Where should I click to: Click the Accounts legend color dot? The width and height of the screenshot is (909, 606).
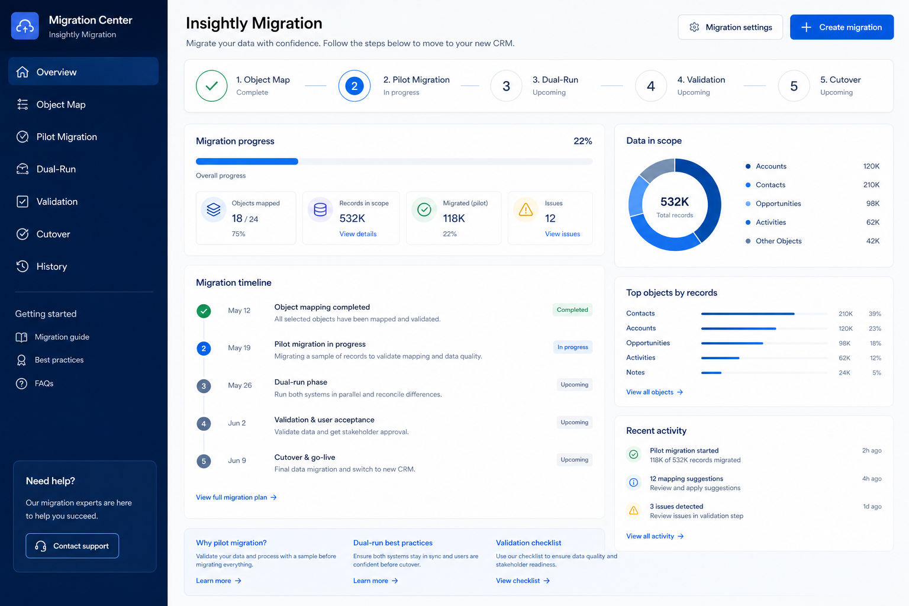click(748, 166)
